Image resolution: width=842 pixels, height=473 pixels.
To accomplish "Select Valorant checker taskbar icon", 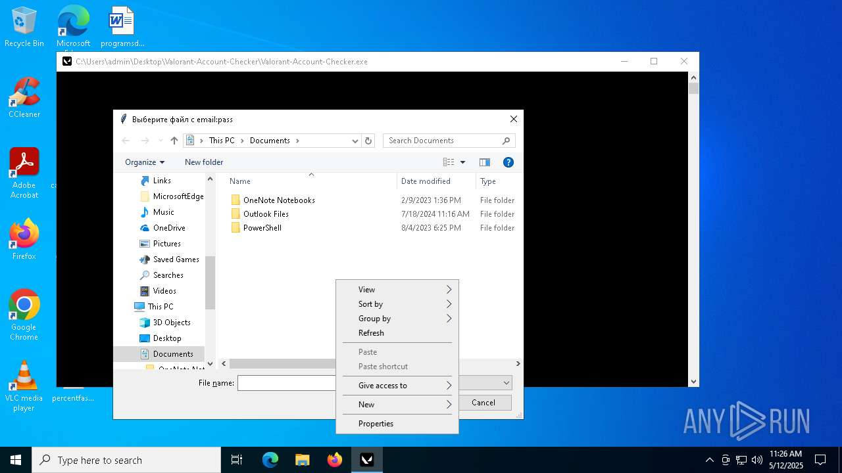I will click(x=367, y=460).
